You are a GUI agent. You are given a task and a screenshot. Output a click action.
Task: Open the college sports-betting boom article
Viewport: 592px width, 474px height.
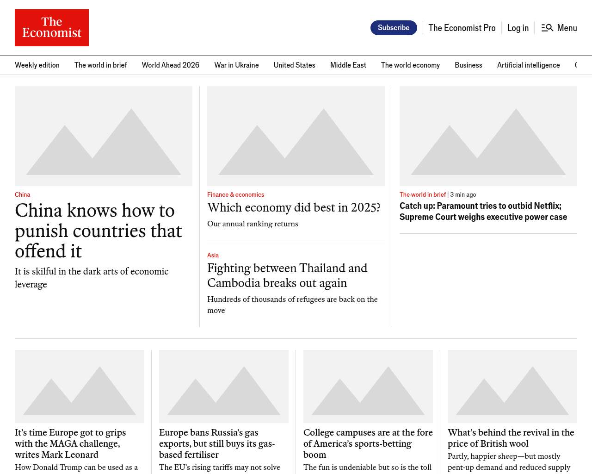(x=368, y=443)
